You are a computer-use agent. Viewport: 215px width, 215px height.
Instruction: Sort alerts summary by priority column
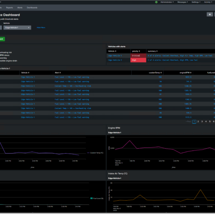[x=136, y=51]
